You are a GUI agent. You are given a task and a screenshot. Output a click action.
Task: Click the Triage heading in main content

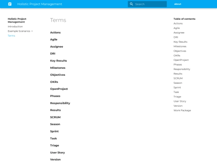tap(55, 145)
